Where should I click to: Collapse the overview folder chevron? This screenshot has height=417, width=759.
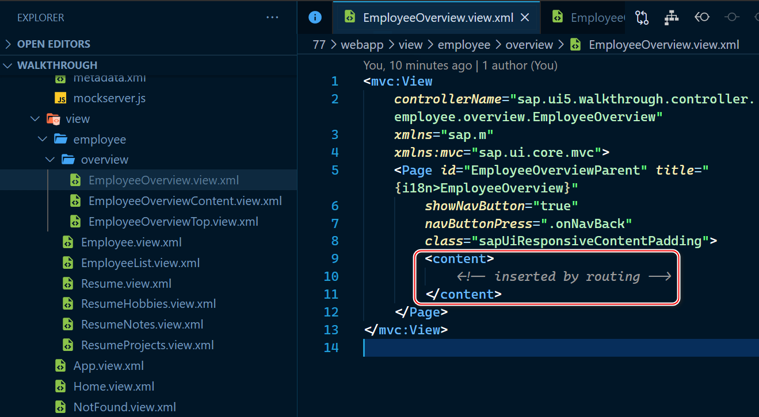(50, 160)
